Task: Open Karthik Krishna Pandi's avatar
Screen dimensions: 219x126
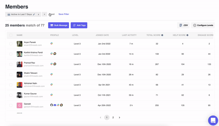Action: (x=19, y=54)
